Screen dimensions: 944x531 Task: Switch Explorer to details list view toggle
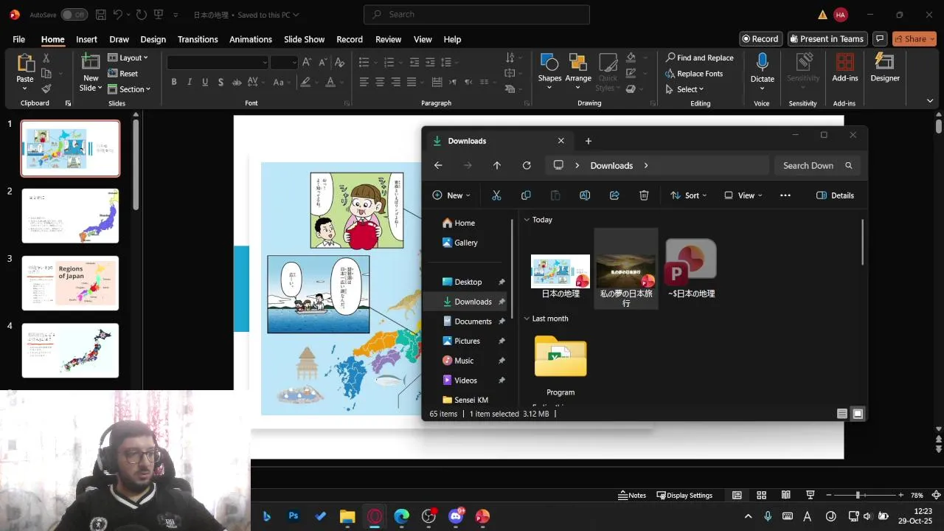[842, 414]
